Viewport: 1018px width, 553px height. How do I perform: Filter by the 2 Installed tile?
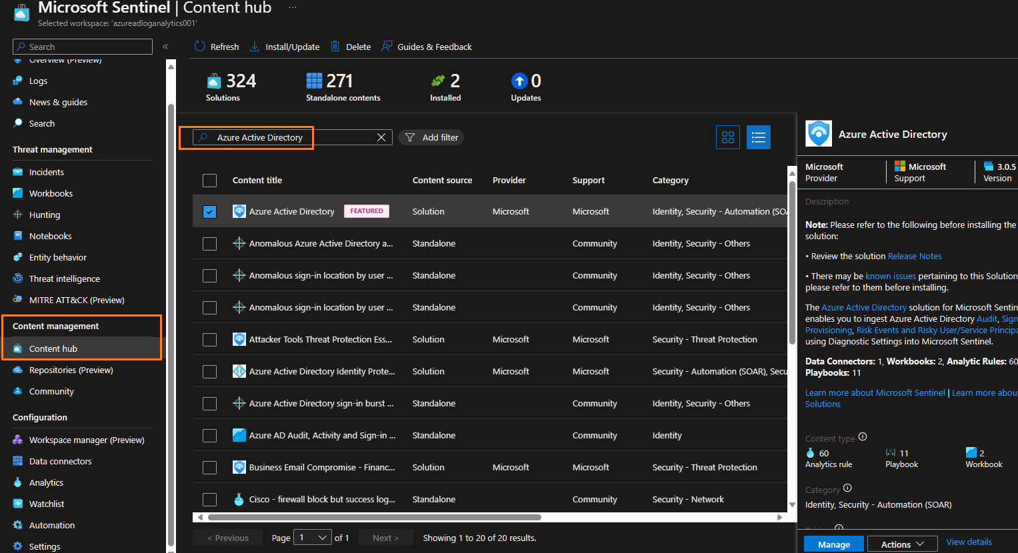click(x=445, y=87)
